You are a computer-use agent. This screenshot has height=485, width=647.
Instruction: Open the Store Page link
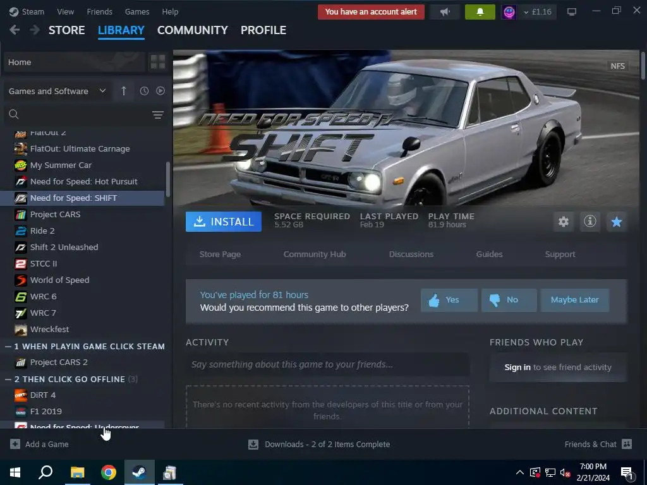click(220, 254)
